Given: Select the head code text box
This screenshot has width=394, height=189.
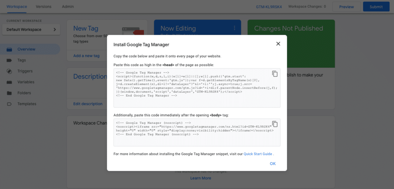Looking at the screenshot, I should tap(197, 88).
